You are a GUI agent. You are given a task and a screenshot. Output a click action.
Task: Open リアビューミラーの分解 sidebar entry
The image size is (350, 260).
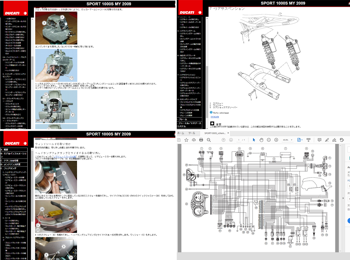(15, 177)
